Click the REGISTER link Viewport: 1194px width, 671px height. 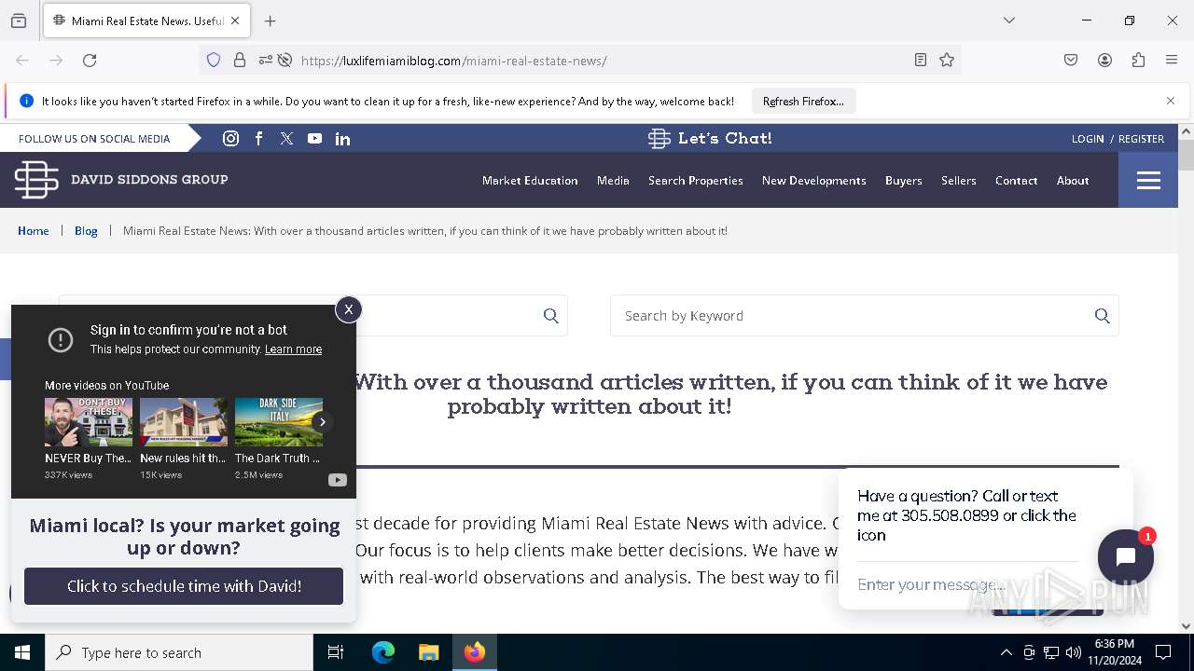[1141, 139]
